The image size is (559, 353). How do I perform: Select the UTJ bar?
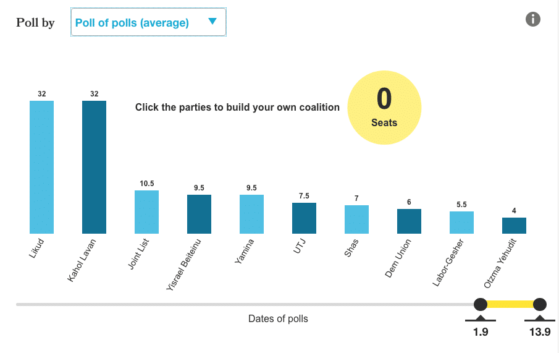[x=305, y=218]
